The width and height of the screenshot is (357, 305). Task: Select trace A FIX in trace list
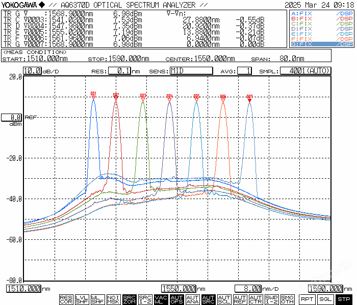(x=321, y=14)
